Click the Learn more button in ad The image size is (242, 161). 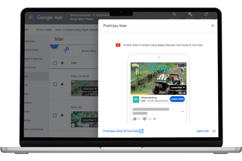(177, 99)
